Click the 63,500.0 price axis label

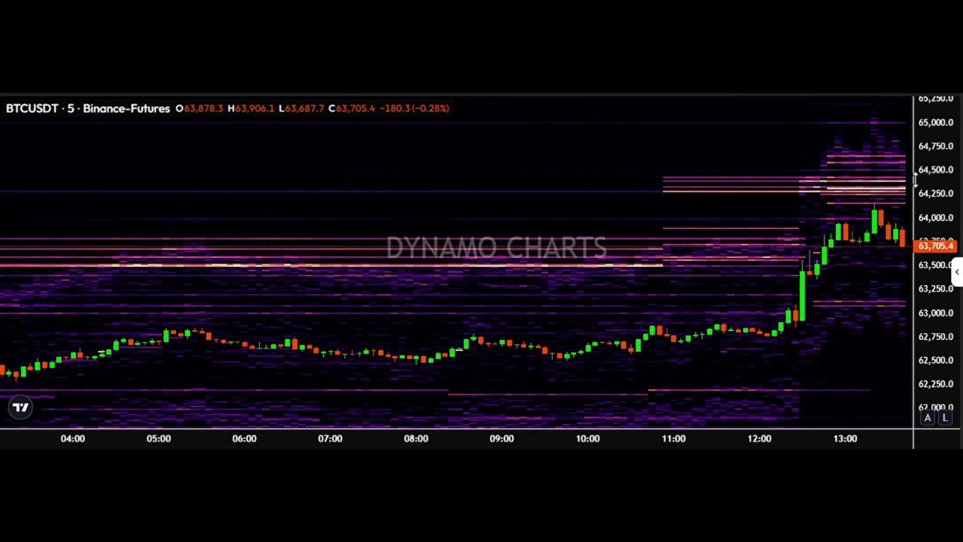[x=936, y=265]
